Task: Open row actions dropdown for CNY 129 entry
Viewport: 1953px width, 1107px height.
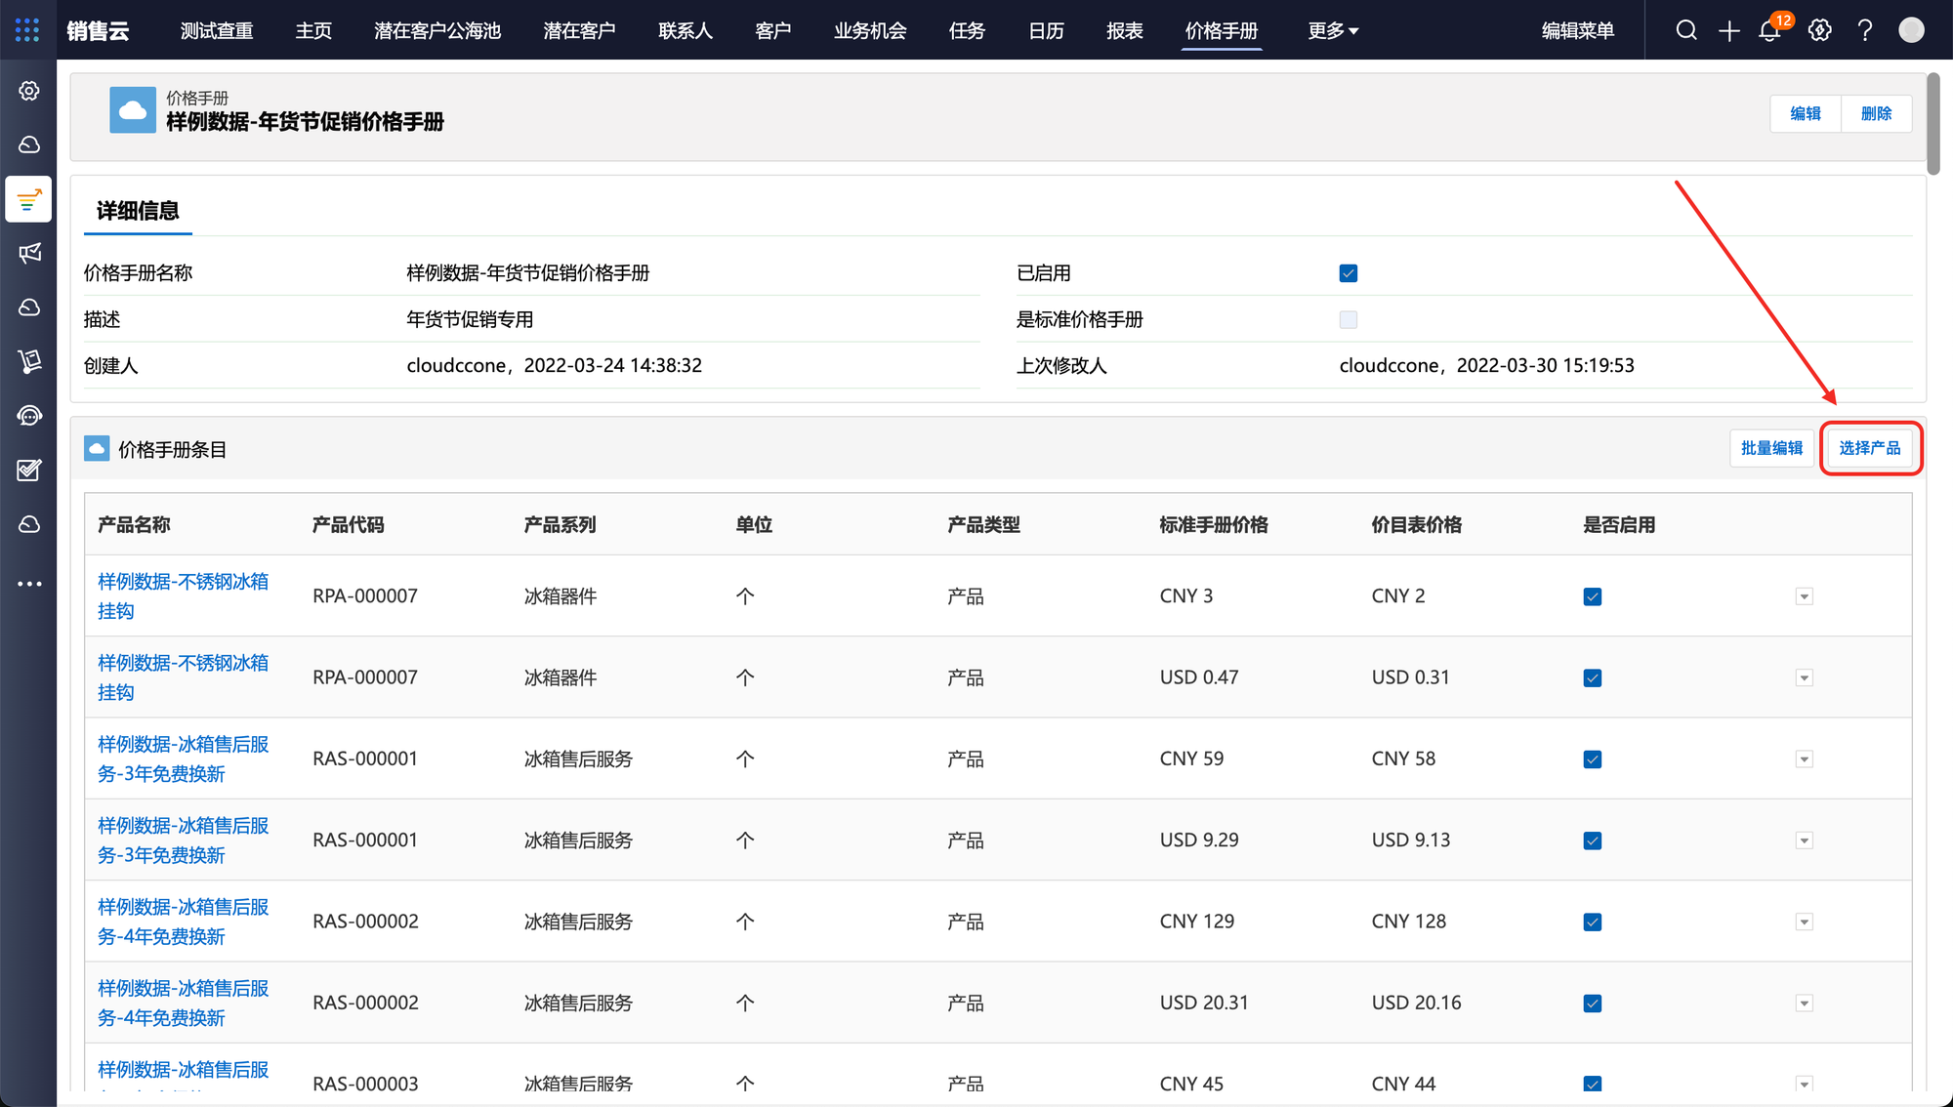Action: tap(1804, 922)
